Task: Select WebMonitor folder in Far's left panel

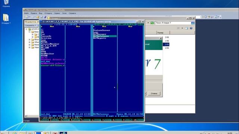Action: click(47, 54)
